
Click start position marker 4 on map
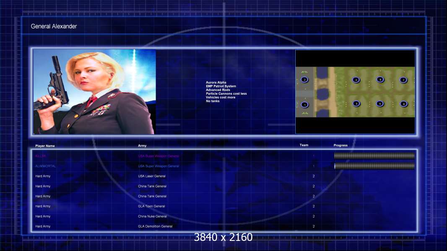[356, 80]
